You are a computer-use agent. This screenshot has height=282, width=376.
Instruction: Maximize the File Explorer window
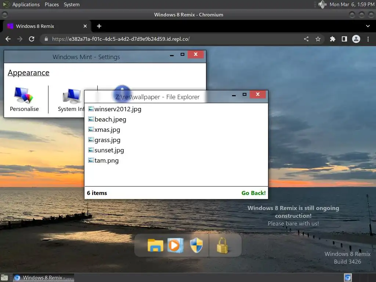point(244,94)
